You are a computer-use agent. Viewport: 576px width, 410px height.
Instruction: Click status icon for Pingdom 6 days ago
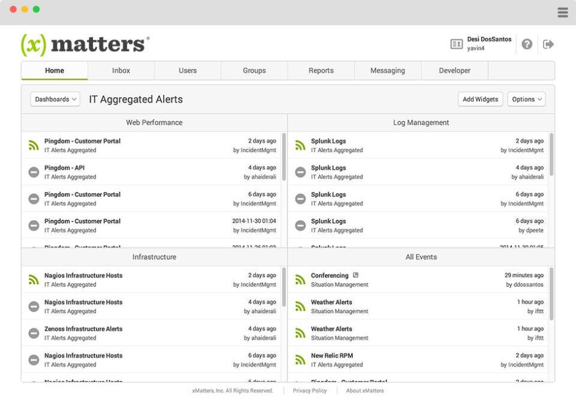pos(34,199)
